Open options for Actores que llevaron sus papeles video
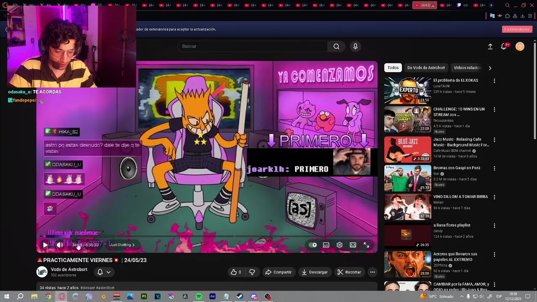This screenshot has width=537, height=302. click(494, 255)
